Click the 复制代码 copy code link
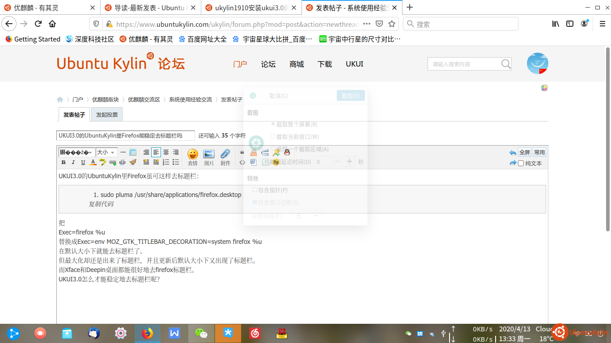This screenshot has height=343, width=611. click(x=101, y=204)
